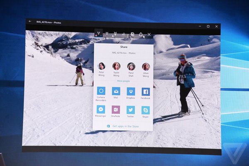Share to Facebook
The width and height of the screenshot is (249, 166).
[146, 93]
